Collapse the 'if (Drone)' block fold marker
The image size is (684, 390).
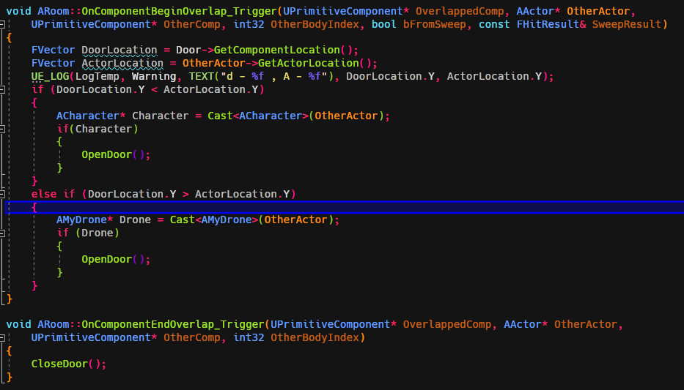[x=2, y=233]
